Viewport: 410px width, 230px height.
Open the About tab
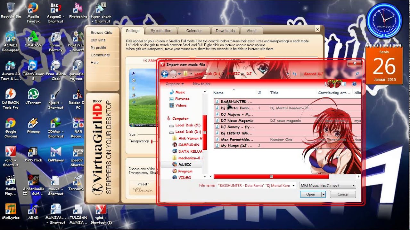252,31
